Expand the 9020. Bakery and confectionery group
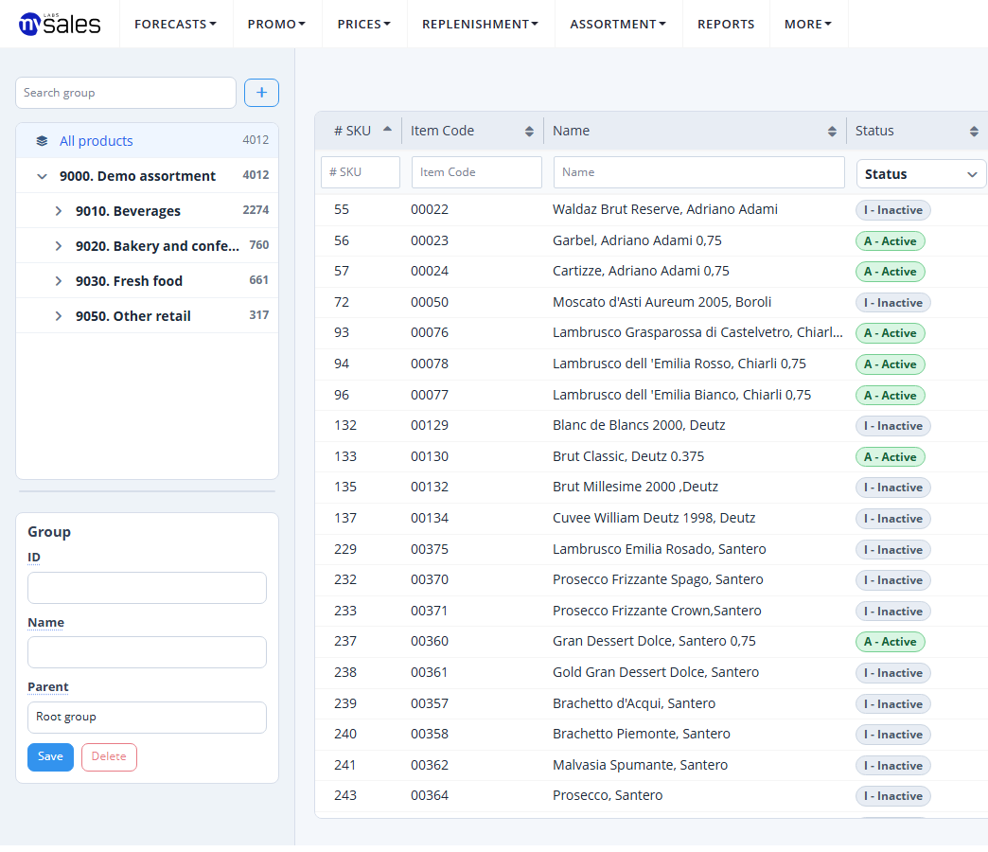The height and width of the screenshot is (852, 988). coord(58,246)
